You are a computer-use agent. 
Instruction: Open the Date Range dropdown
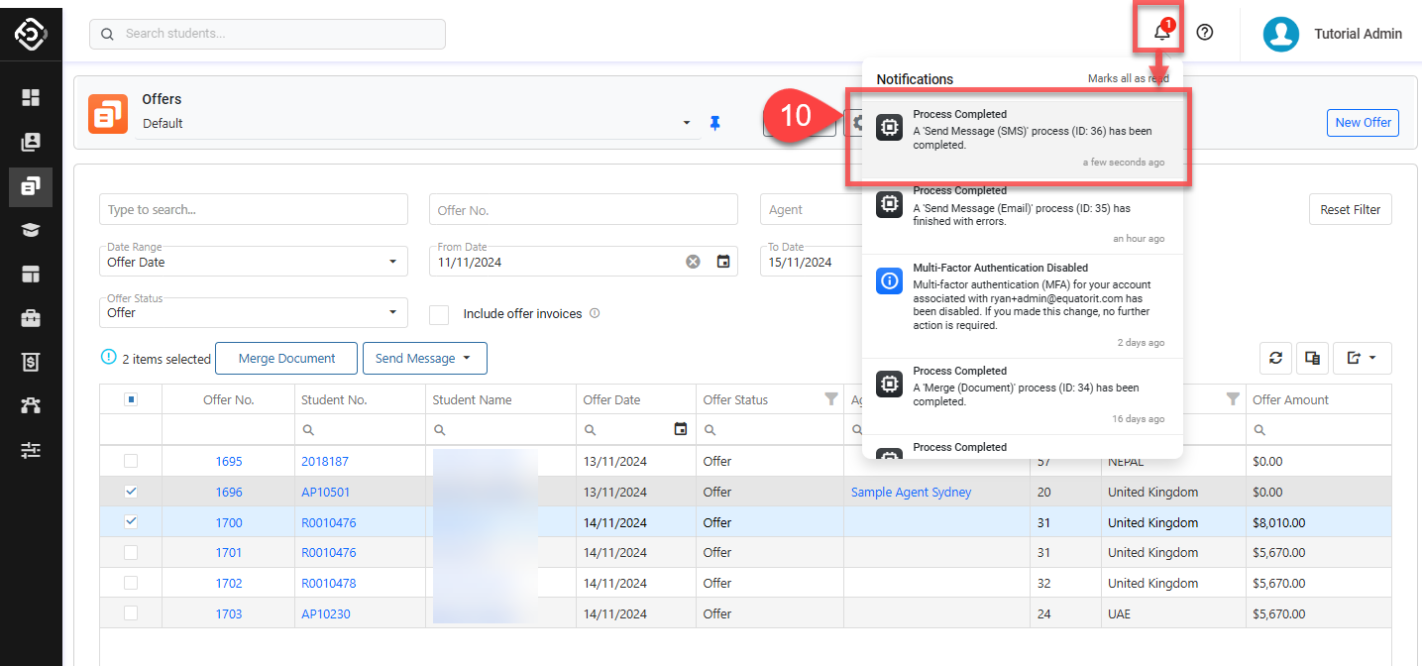tap(253, 262)
